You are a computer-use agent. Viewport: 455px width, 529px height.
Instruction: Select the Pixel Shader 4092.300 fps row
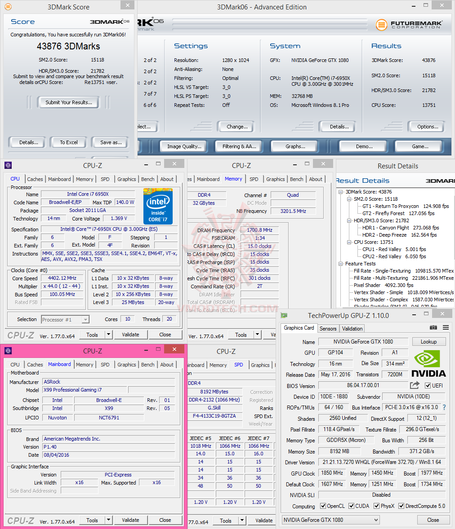(x=384, y=285)
